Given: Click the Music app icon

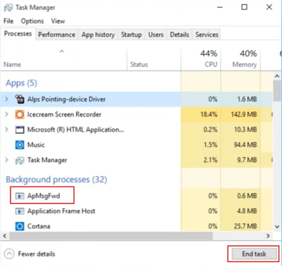Looking at the screenshot, I should point(19,145).
